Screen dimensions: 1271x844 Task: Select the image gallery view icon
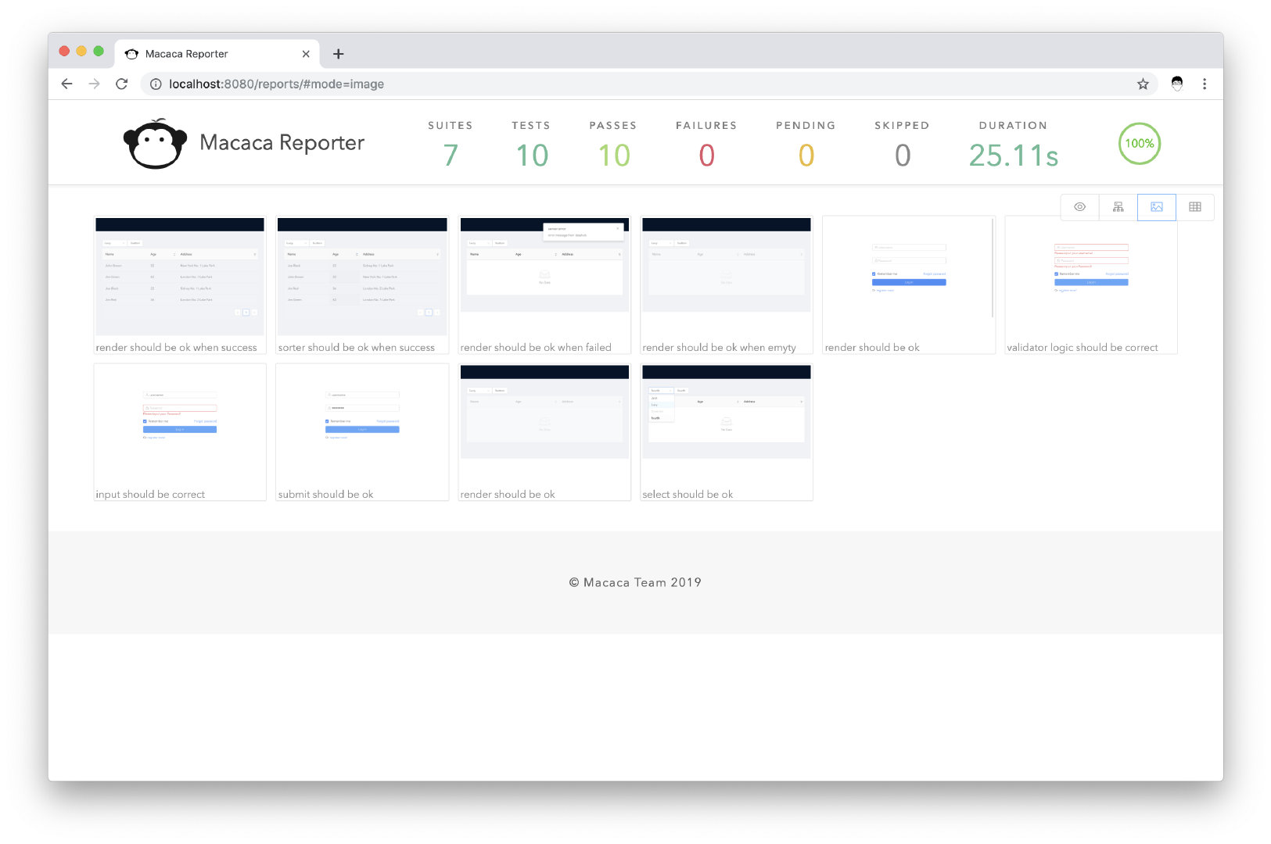tap(1156, 207)
